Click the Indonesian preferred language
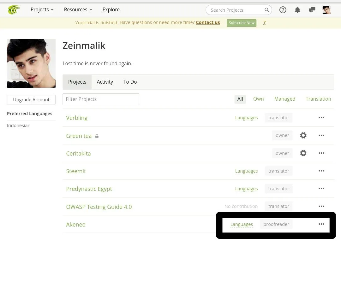This screenshot has width=341, height=289. tap(19, 126)
